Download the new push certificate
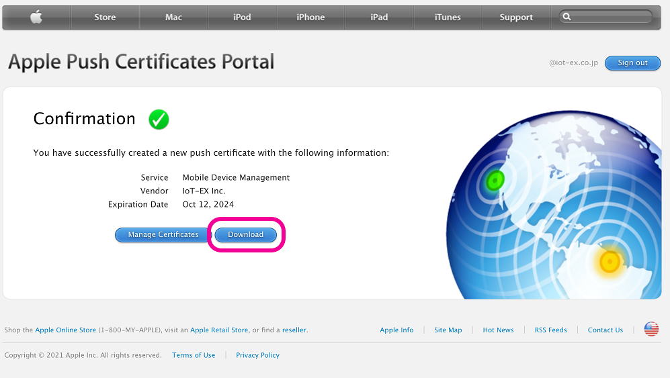 [246, 235]
